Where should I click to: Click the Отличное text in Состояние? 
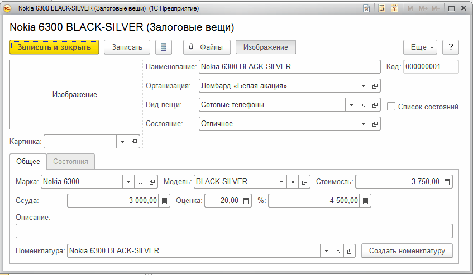217,124
